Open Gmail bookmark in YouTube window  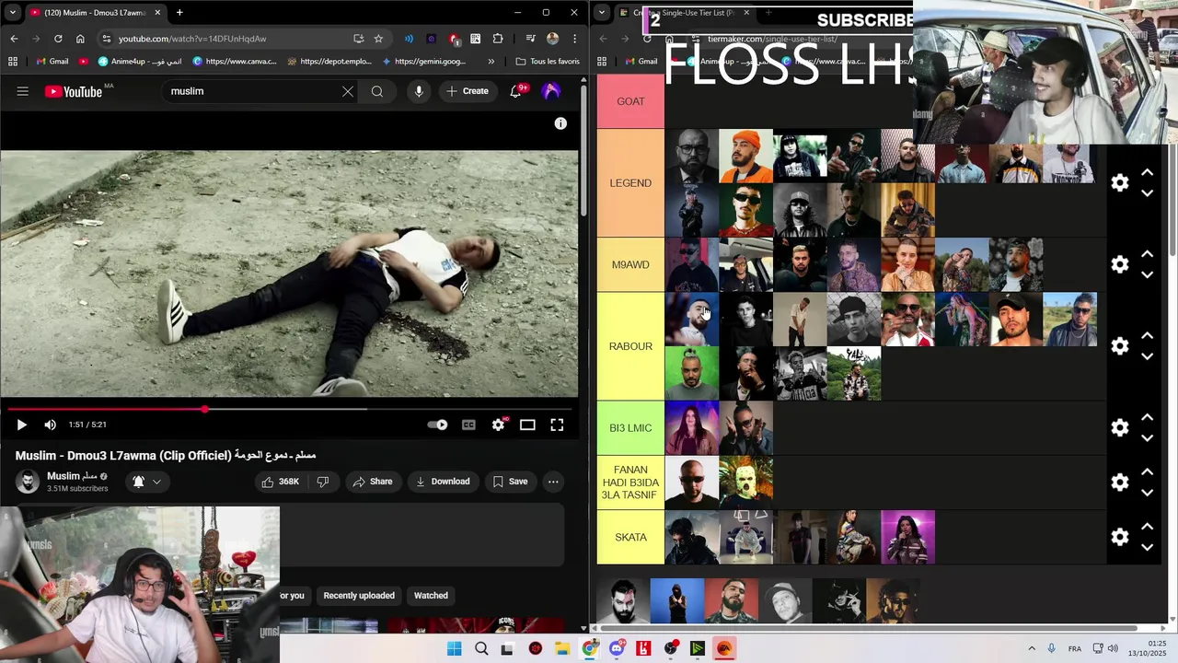pyautogui.click(x=52, y=62)
